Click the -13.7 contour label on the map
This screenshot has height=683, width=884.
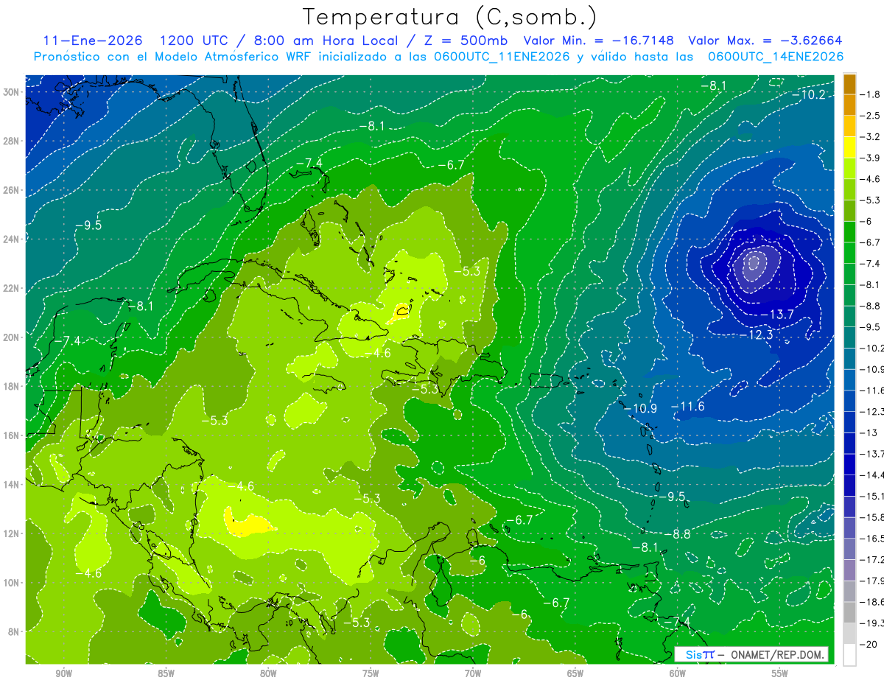pos(776,315)
